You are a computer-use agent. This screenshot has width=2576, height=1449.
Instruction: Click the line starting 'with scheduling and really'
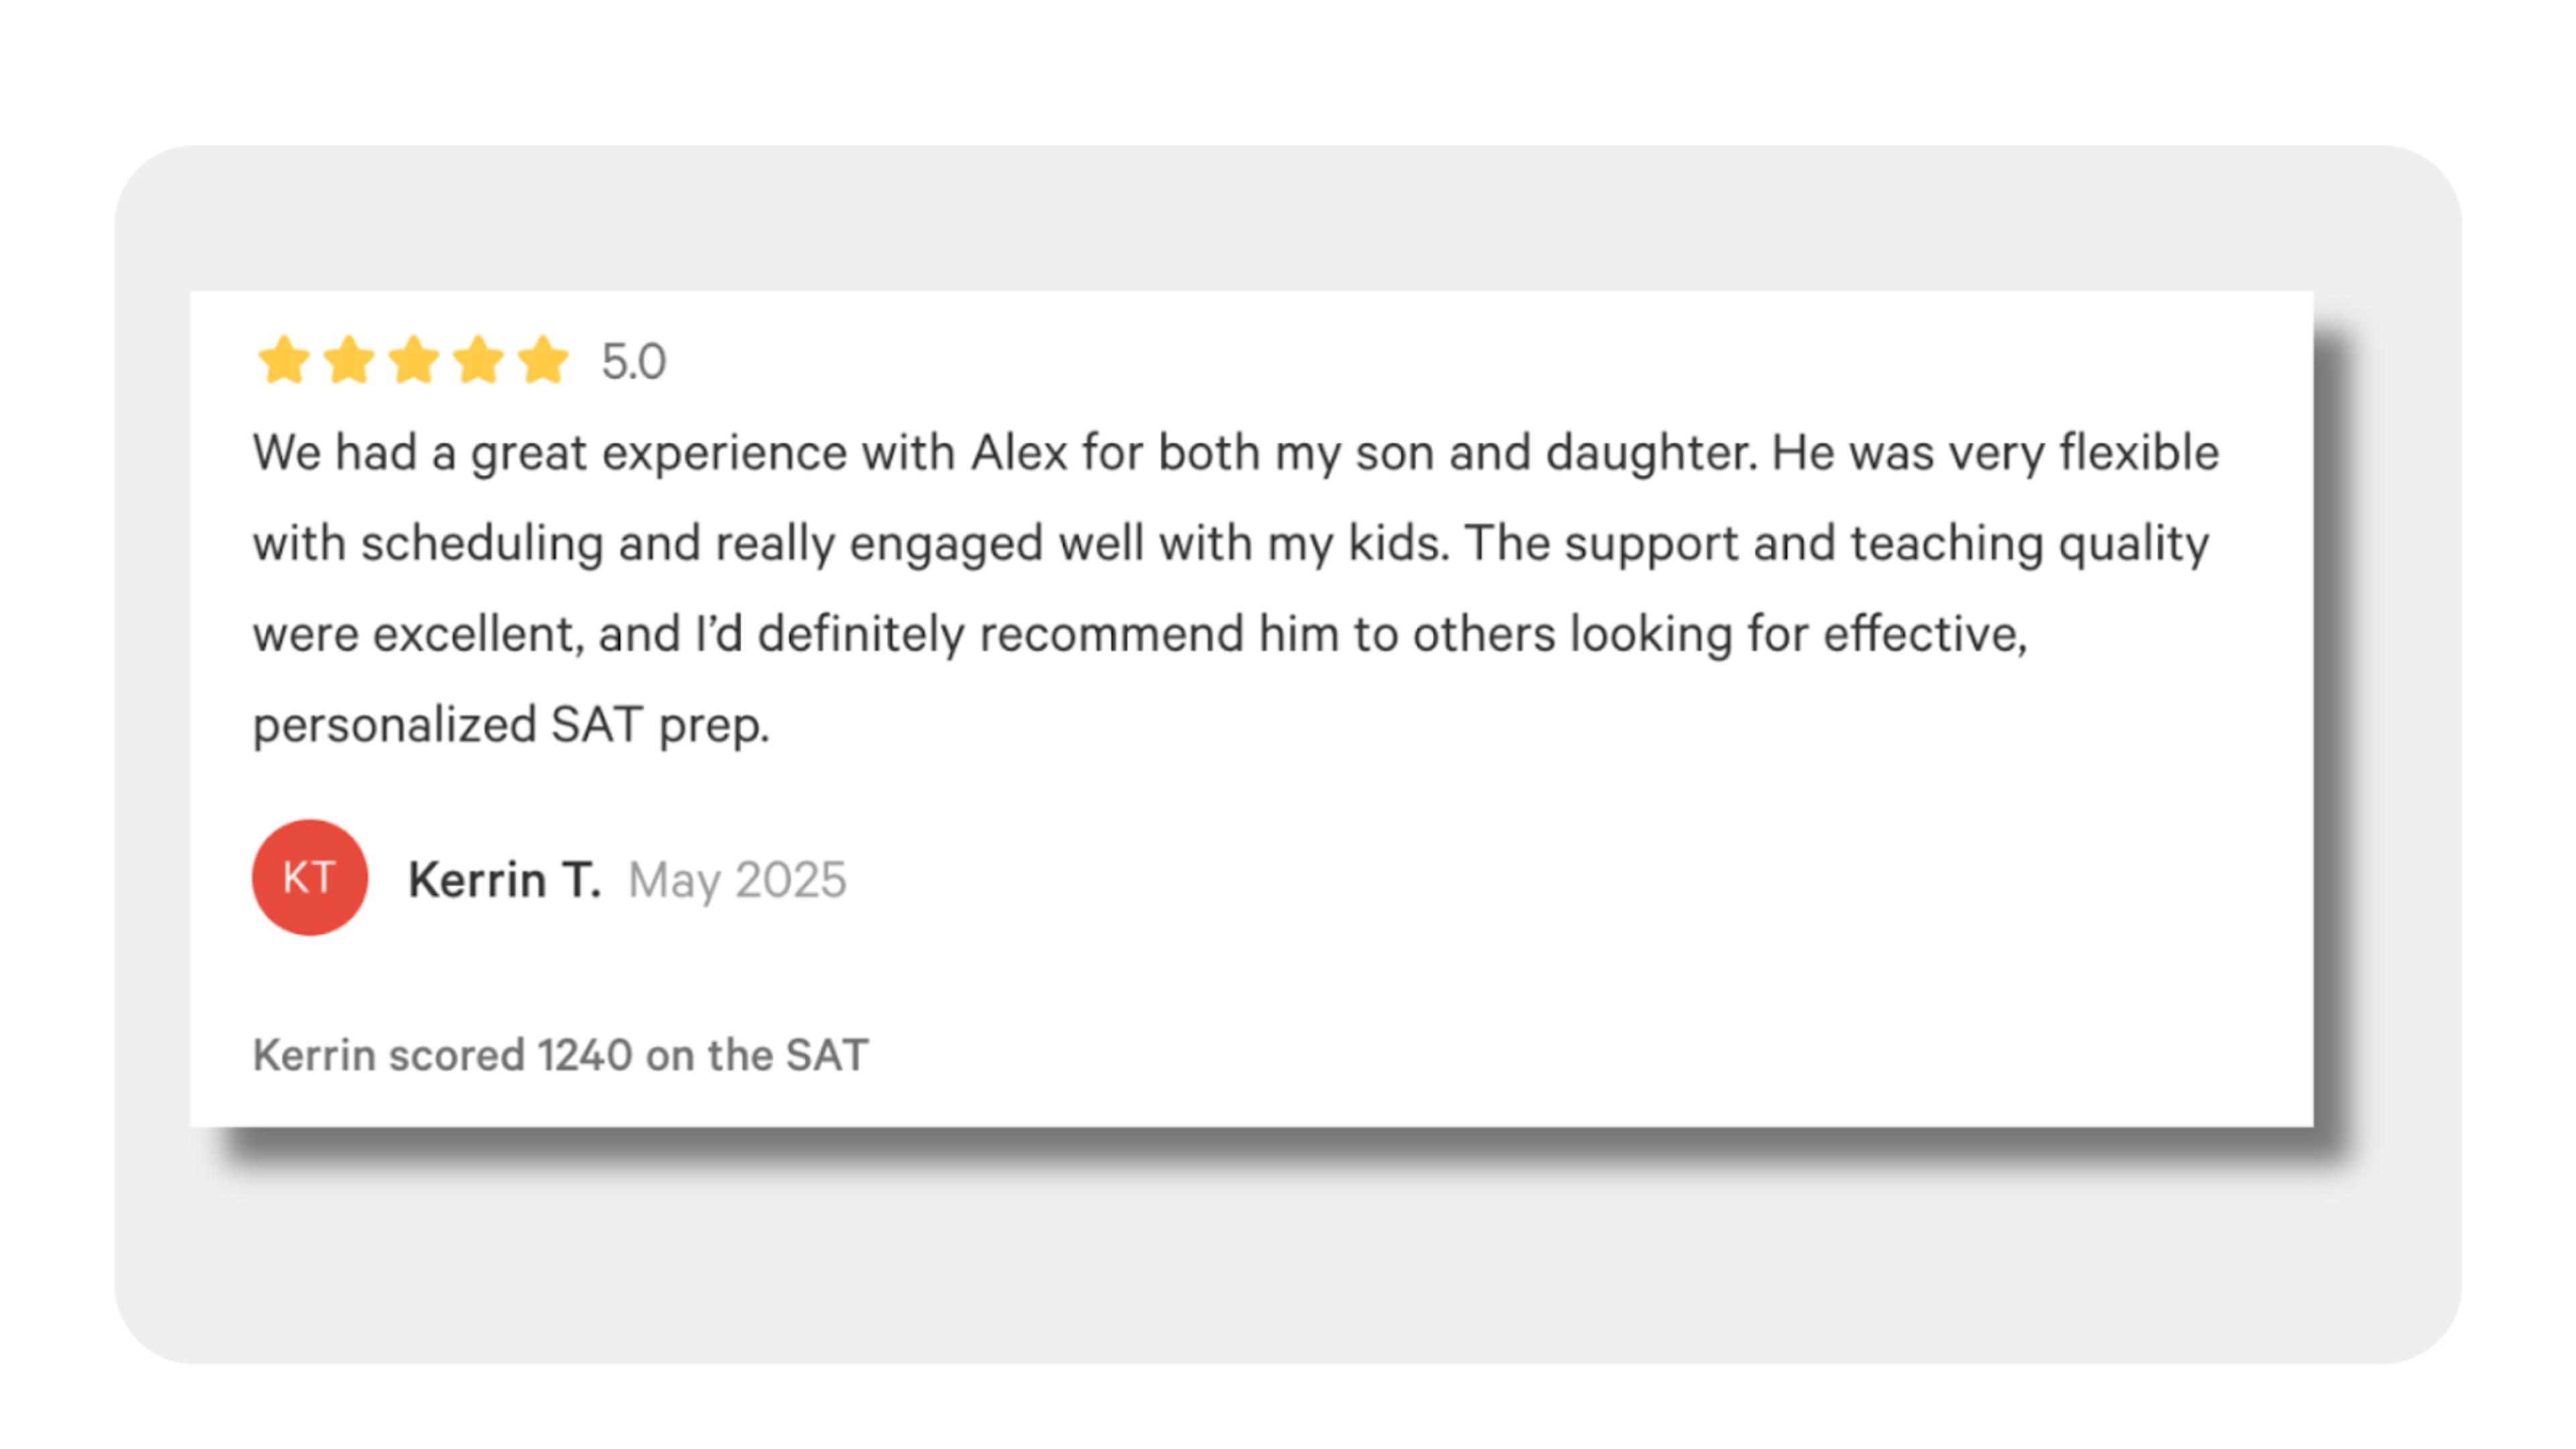pyautogui.click(x=1231, y=545)
